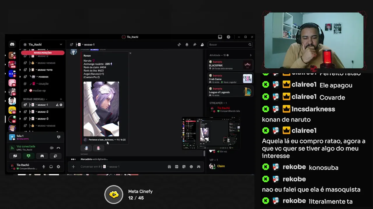This screenshot has height=209, width=373.
Task: Open the Threads icon in channel header
Action: 179,44
